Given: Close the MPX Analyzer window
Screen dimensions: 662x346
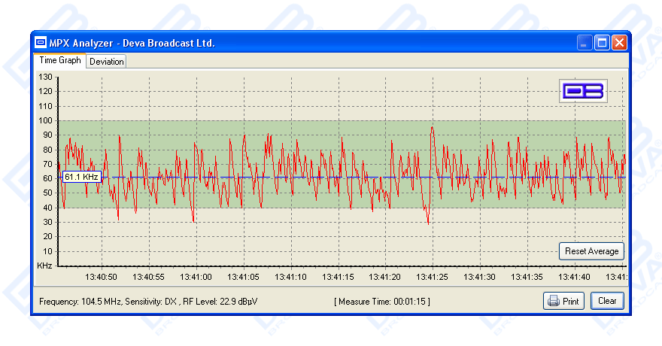Looking at the screenshot, I should (x=618, y=43).
